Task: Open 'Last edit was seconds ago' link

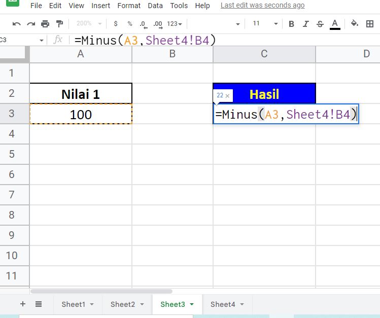Action: 262,5
